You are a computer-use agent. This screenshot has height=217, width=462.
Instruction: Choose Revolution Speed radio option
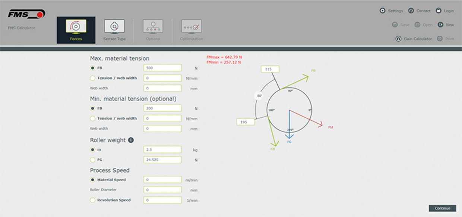click(x=93, y=200)
